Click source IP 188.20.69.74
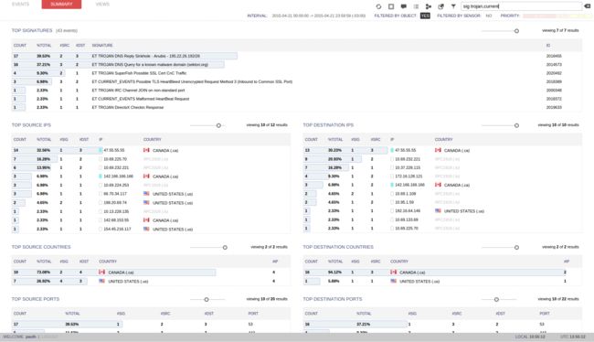 pyautogui.click(x=115, y=203)
